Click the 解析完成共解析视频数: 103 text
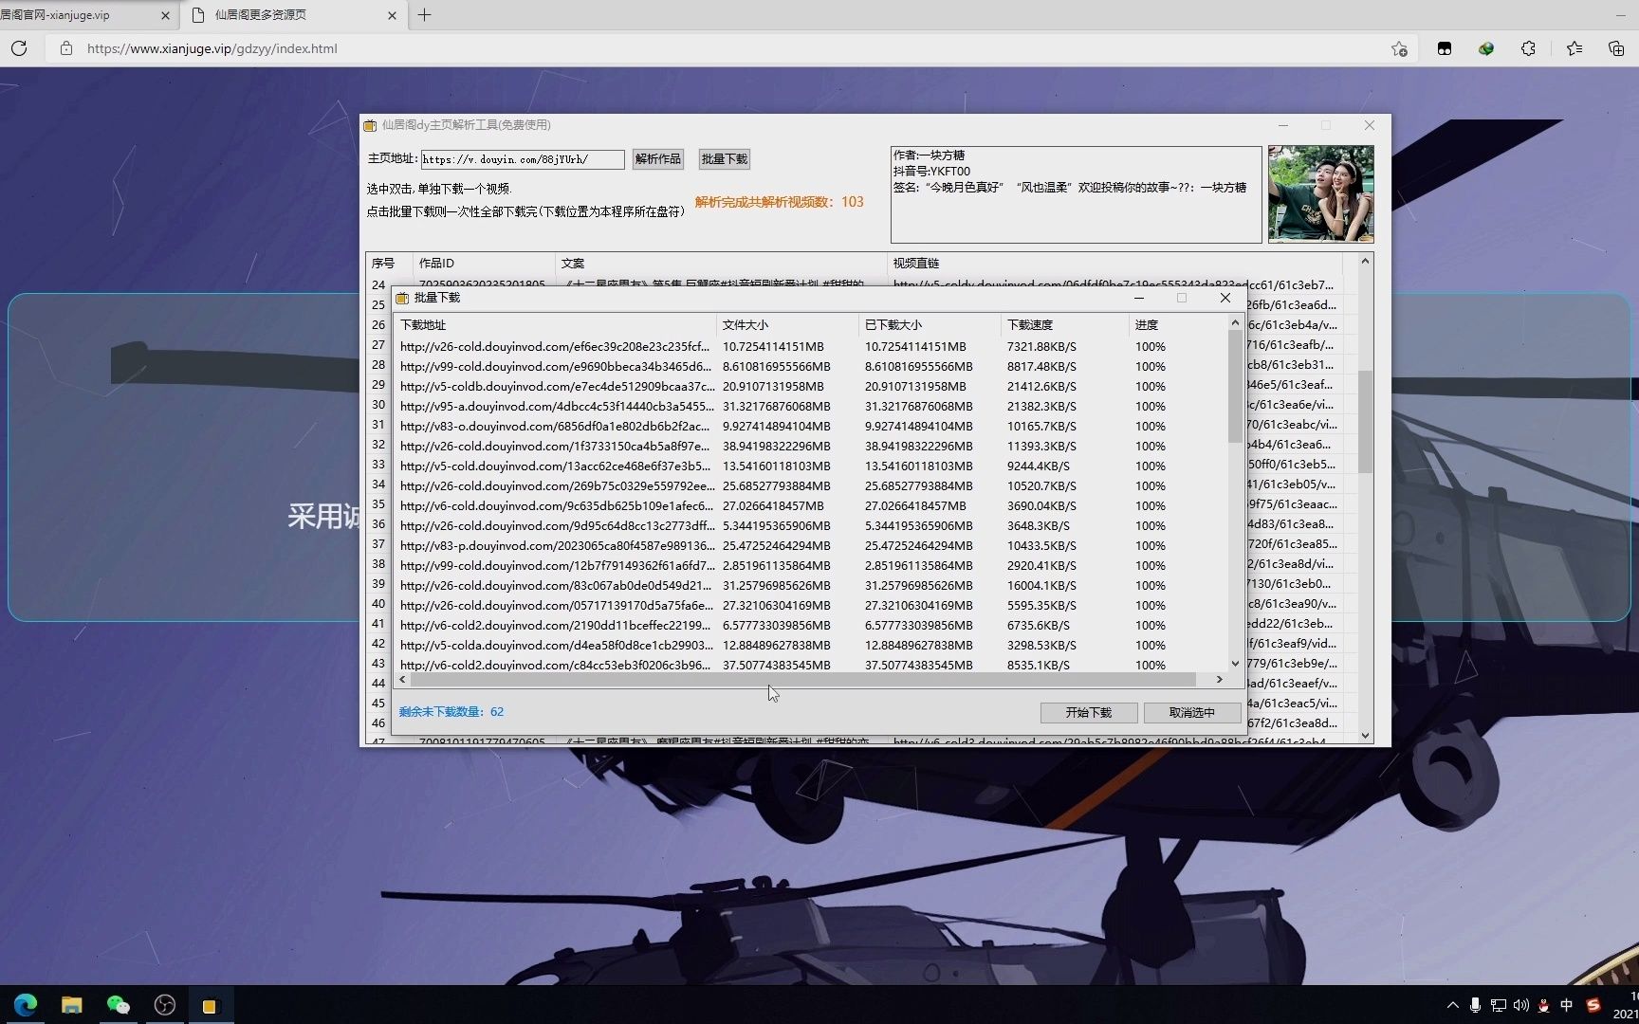 [780, 202]
